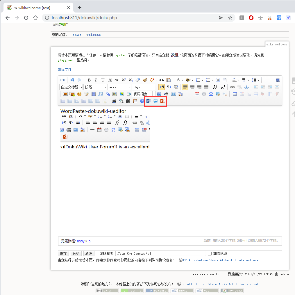The width and height of the screenshot is (295, 295).
Task: Open the multiple image upload icon
Action: tap(72, 94)
